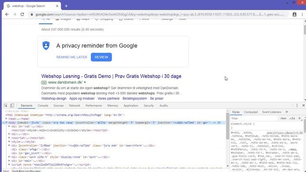Screen dimensions: 306x172
Task: Switch to the Application tab
Action: [131, 106]
